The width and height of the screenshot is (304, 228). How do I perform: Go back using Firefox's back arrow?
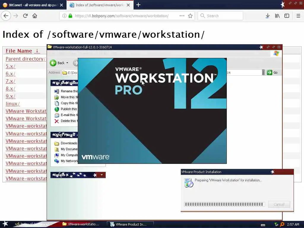coord(6,16)
